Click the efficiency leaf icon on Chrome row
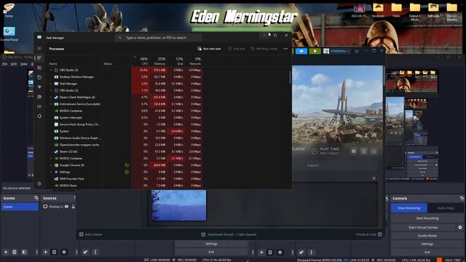Viewport: 466px width, 262px height. tap(127, 165)
